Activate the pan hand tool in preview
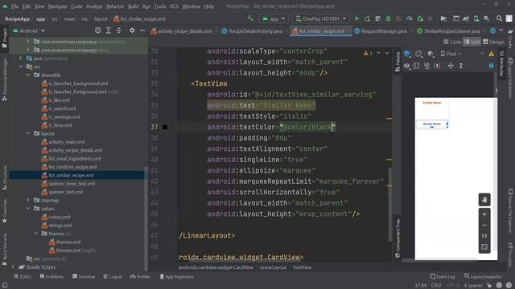Image resolution: width=515 pixels, height=289 pixels. point(484,200)
